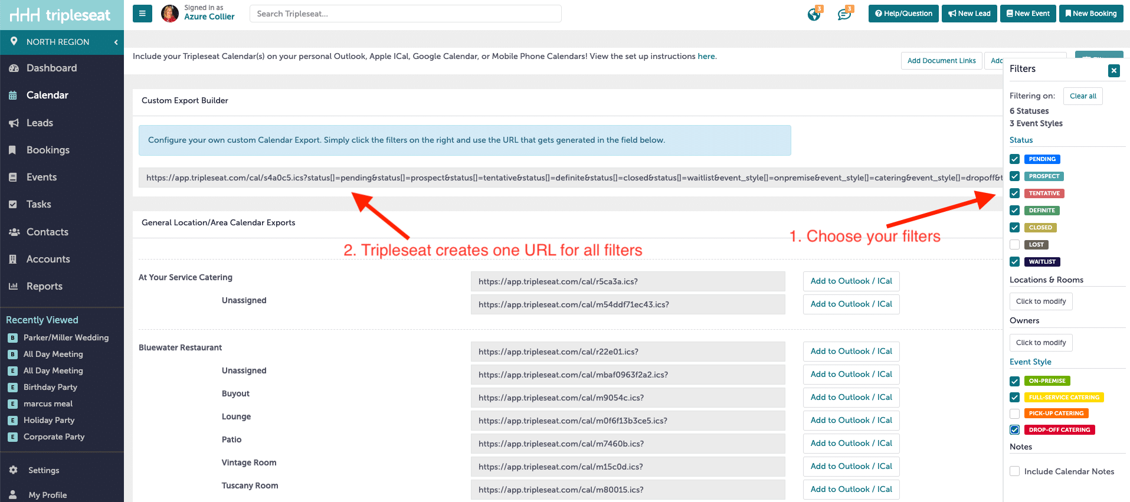This screenshot has height=502, width=1130.
Task: Uncheck the Waitlist status filter
Action: 1015,262
